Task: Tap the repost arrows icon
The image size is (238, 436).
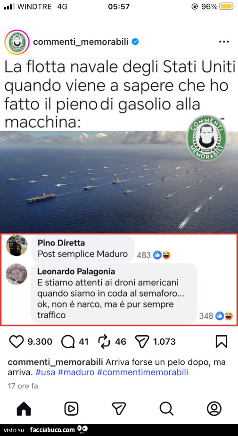Action: pos(105,342)
